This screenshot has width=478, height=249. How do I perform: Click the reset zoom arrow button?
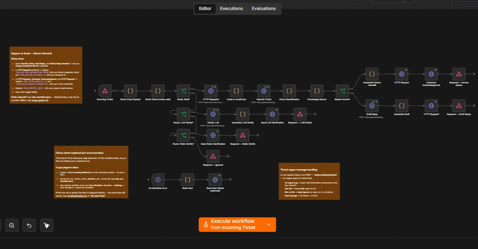click(x=29, y=225)
